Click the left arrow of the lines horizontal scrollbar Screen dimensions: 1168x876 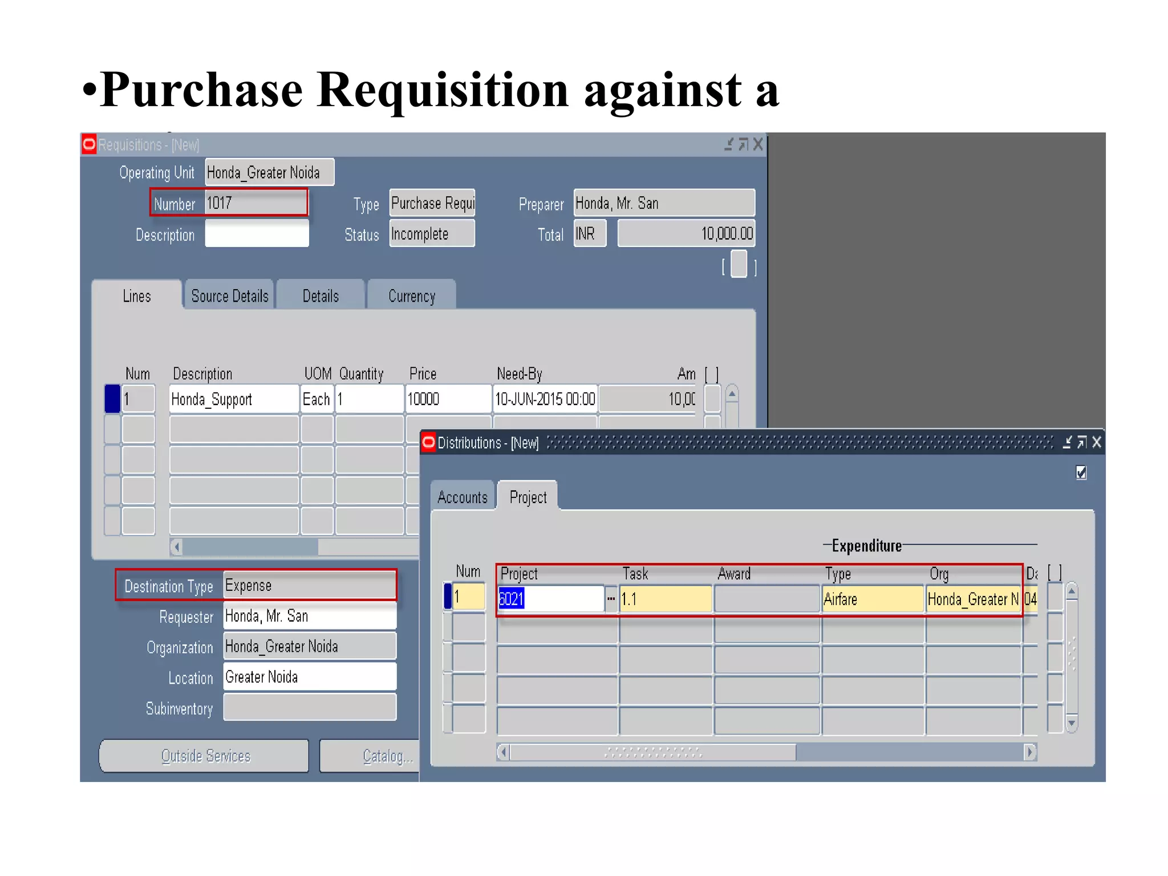(x=177, y=547)
